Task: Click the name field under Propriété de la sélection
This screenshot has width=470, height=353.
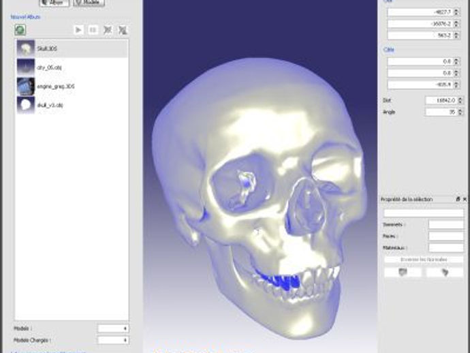Action: point(424,213)
